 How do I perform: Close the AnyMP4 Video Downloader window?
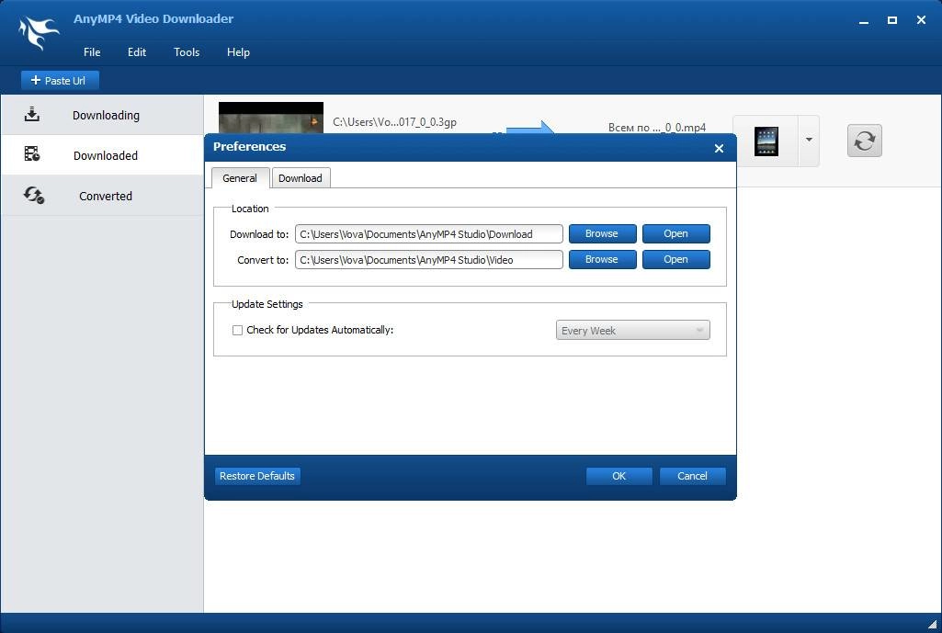pyautogui.click(x=921, y=20)
